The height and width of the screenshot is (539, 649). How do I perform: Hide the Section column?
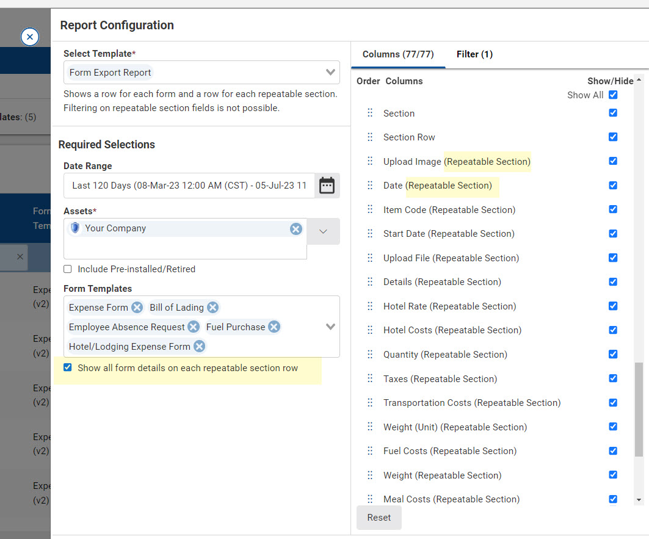[x=613, y=112]
